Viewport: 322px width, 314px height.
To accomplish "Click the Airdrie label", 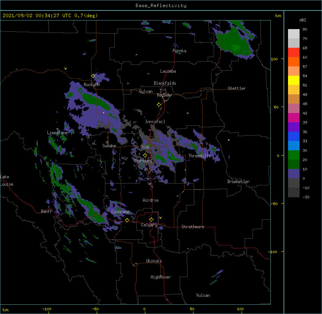I will coord(151,200).
